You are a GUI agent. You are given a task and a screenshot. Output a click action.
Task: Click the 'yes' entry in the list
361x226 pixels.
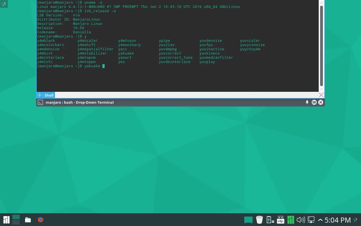pyautogui.click(x=122, y=62)
